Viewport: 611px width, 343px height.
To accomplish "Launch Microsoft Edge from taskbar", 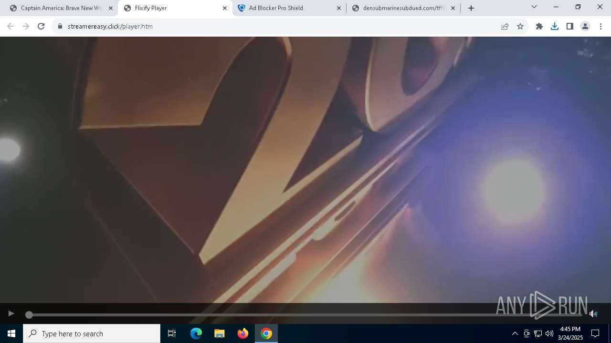I will click(x=196, y=333).
